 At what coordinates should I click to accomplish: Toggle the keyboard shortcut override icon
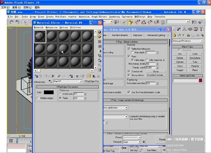(130, 22)
